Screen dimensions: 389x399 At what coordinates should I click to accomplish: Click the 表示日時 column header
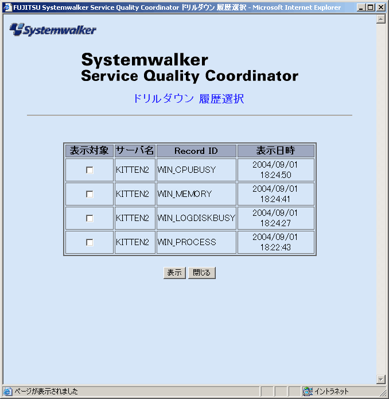(276, 150)
